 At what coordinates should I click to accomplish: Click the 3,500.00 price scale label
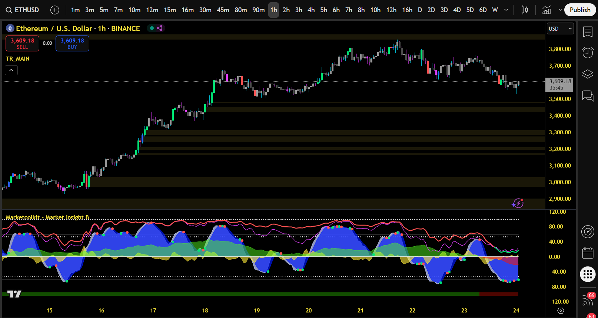tap(560, 99)
